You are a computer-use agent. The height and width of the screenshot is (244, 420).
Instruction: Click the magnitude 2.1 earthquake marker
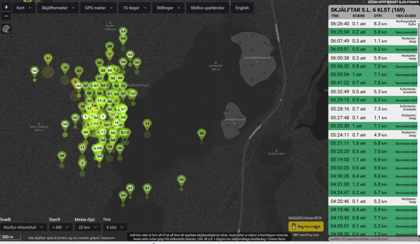click(x=48, y=59)
